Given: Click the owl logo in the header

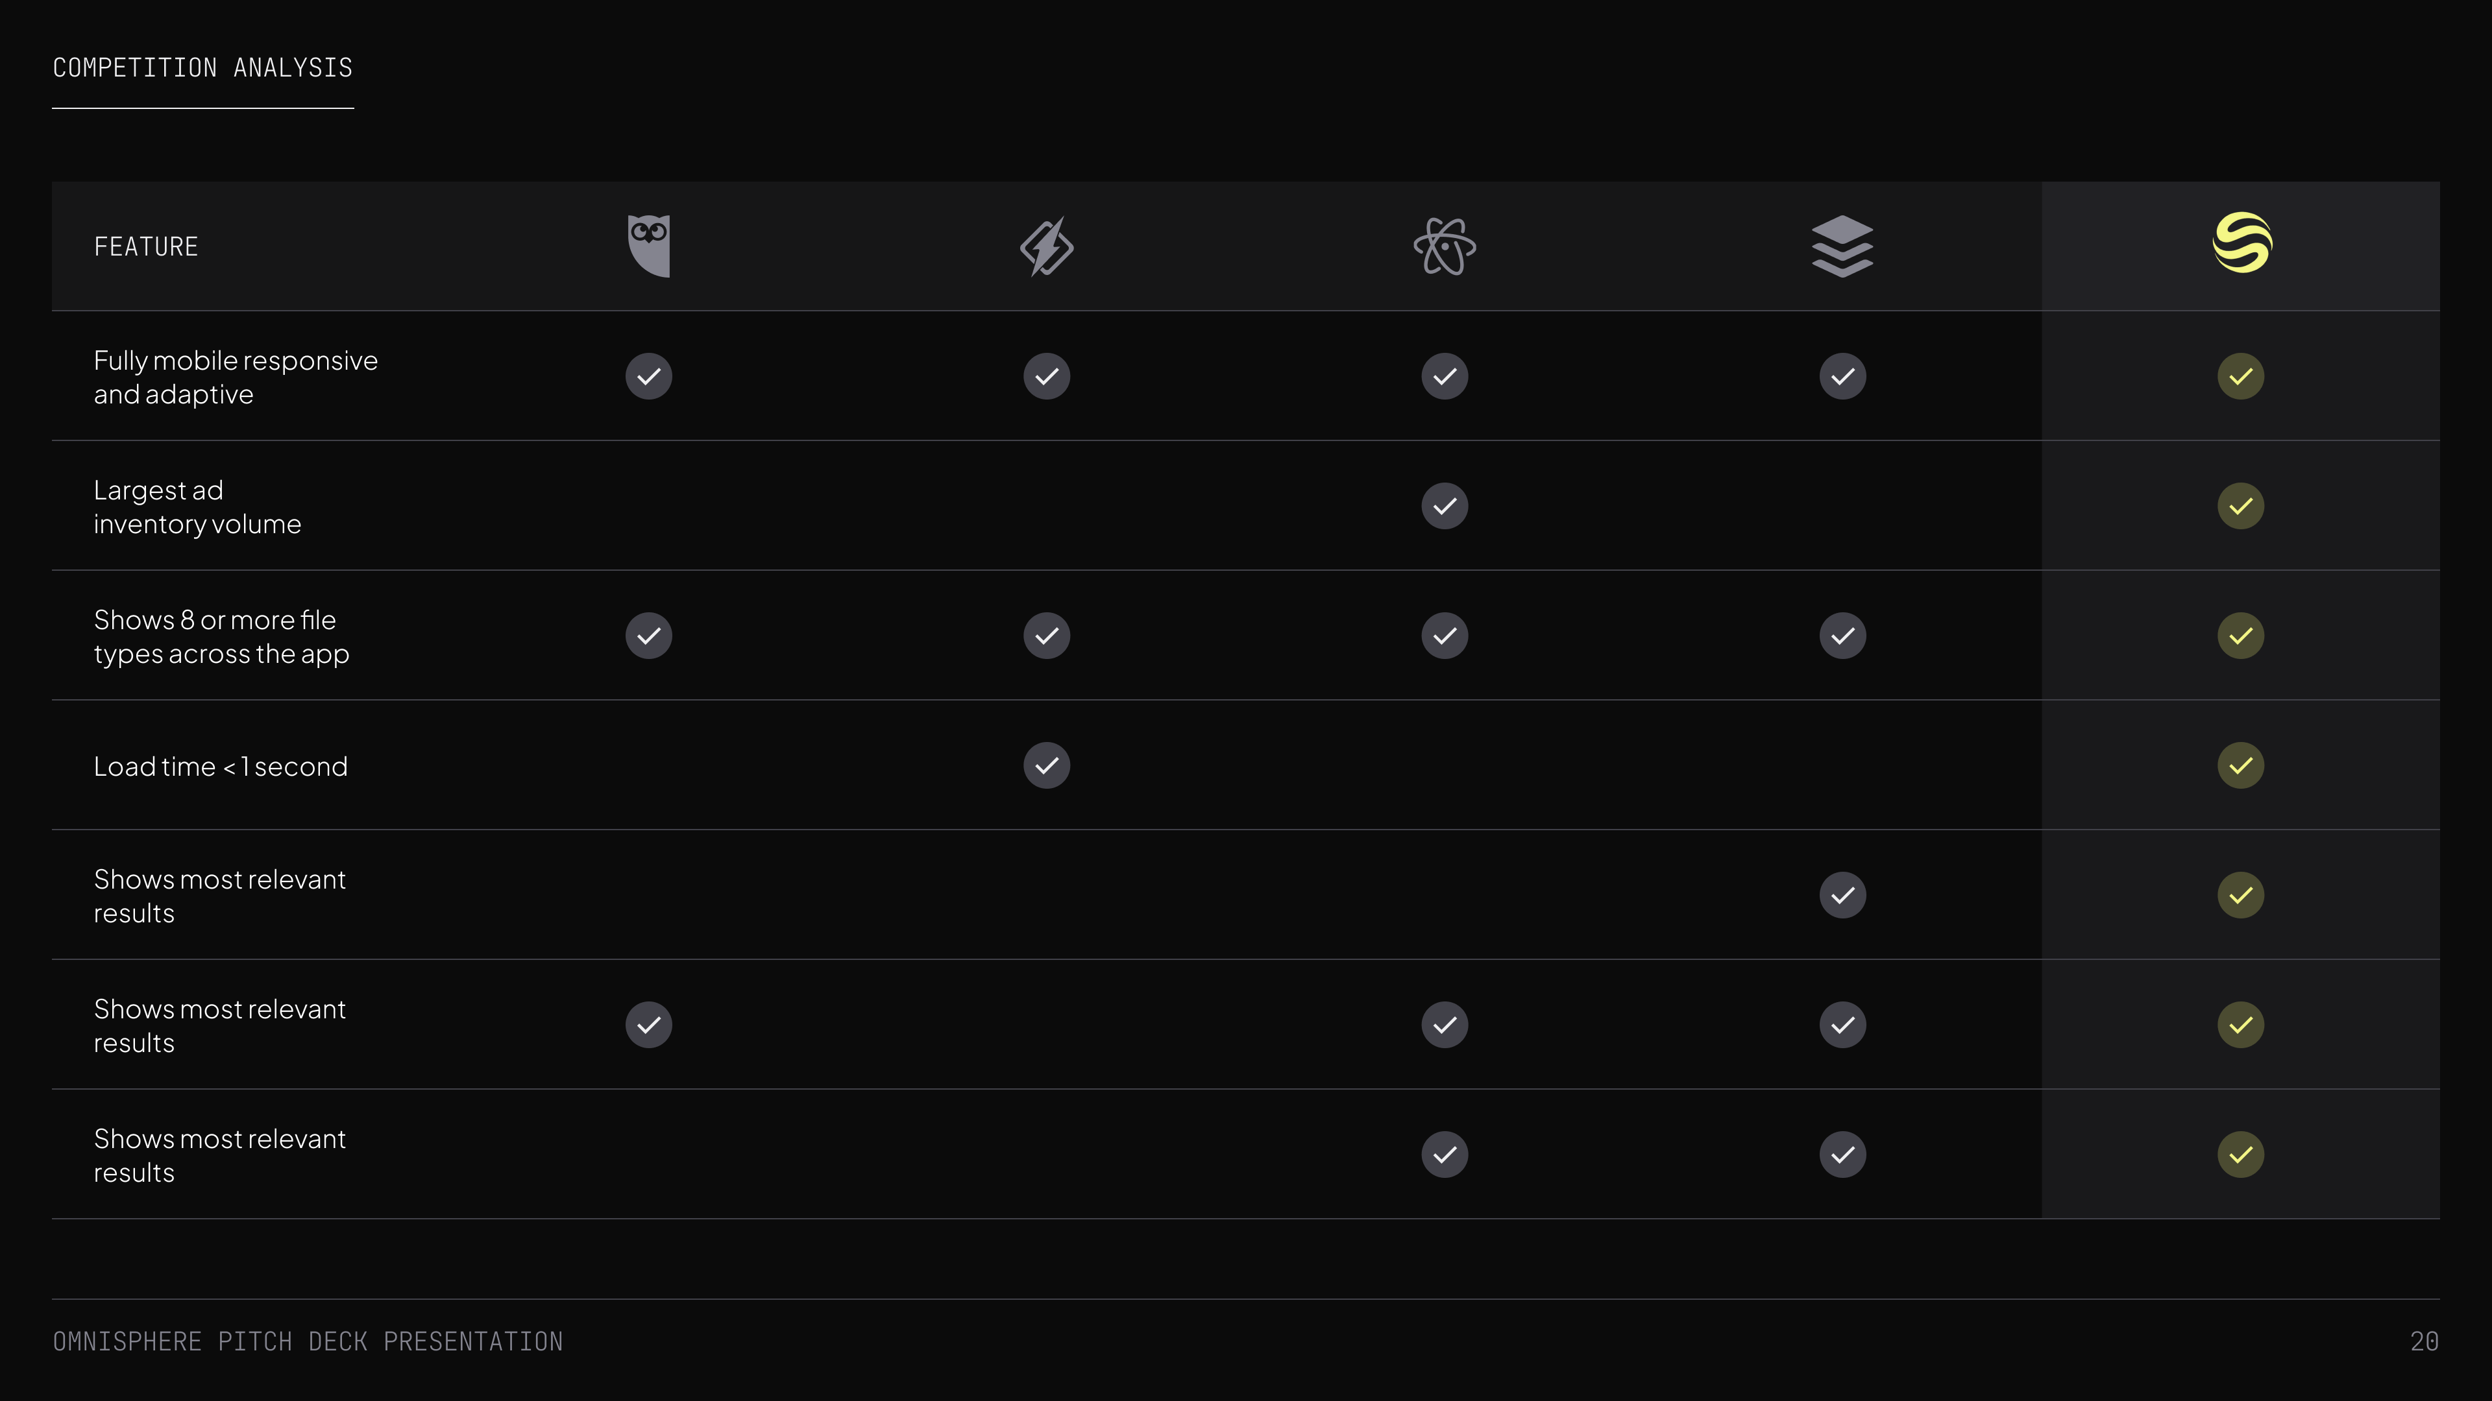Looking at the screenshot, I should coord(648,246).
